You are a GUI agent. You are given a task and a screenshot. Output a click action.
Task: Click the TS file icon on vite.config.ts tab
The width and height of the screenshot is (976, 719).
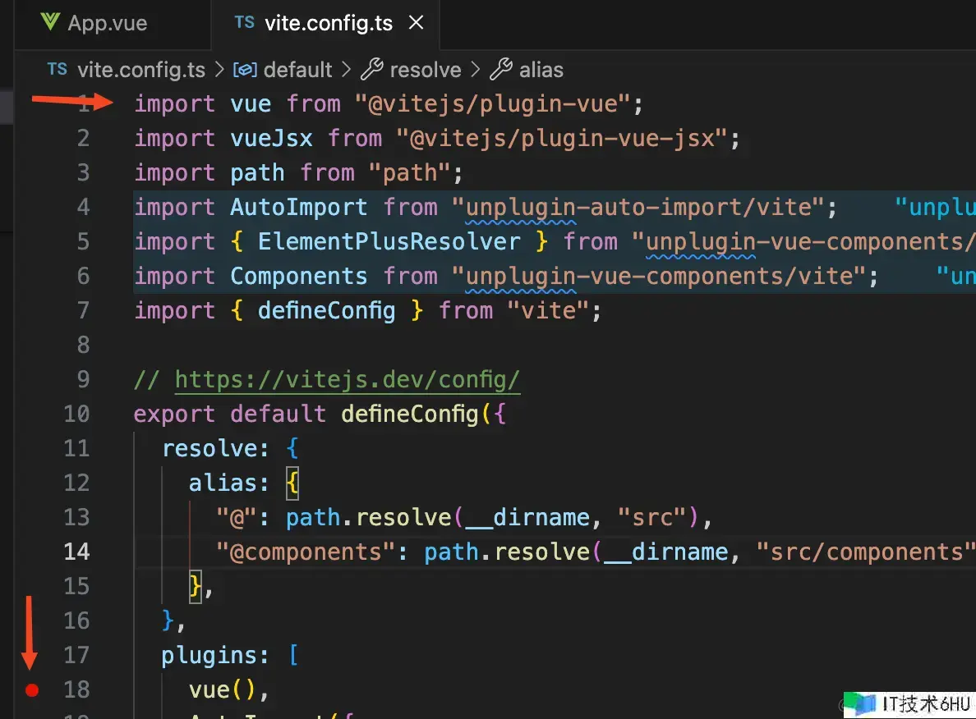pos(244,22)
